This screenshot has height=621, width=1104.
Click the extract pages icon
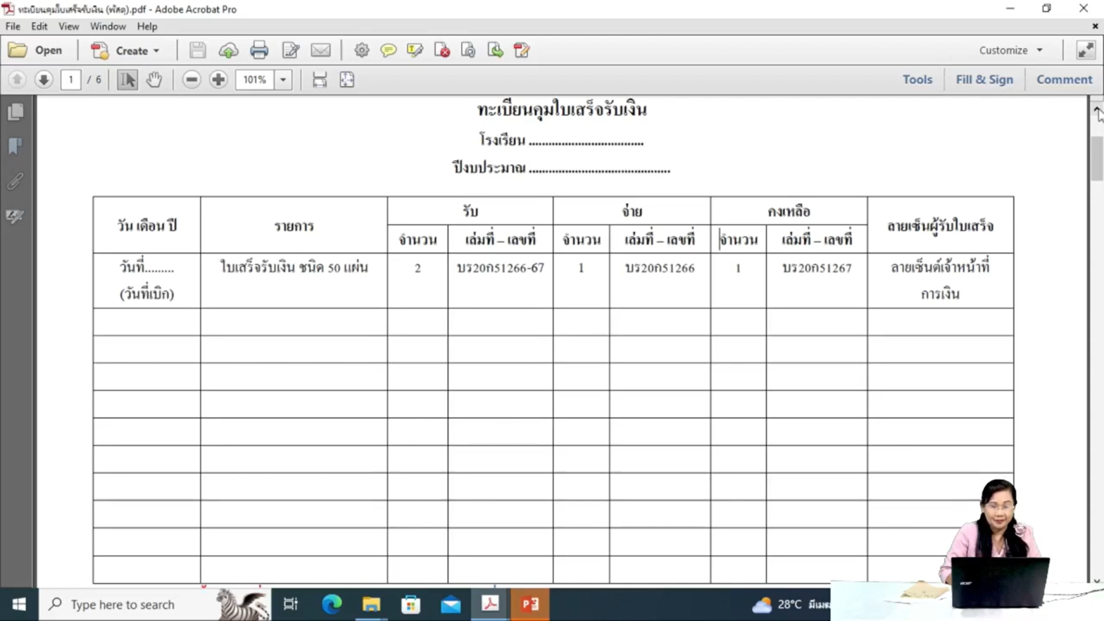click(468, 51)
